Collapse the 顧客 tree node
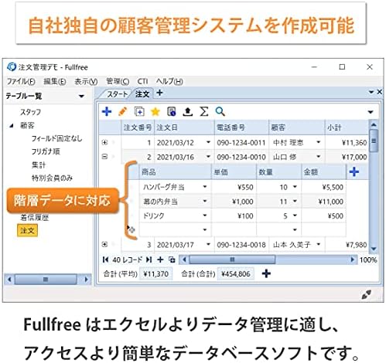Viewport: 386px width, 363px height. [x=12, y=126]
